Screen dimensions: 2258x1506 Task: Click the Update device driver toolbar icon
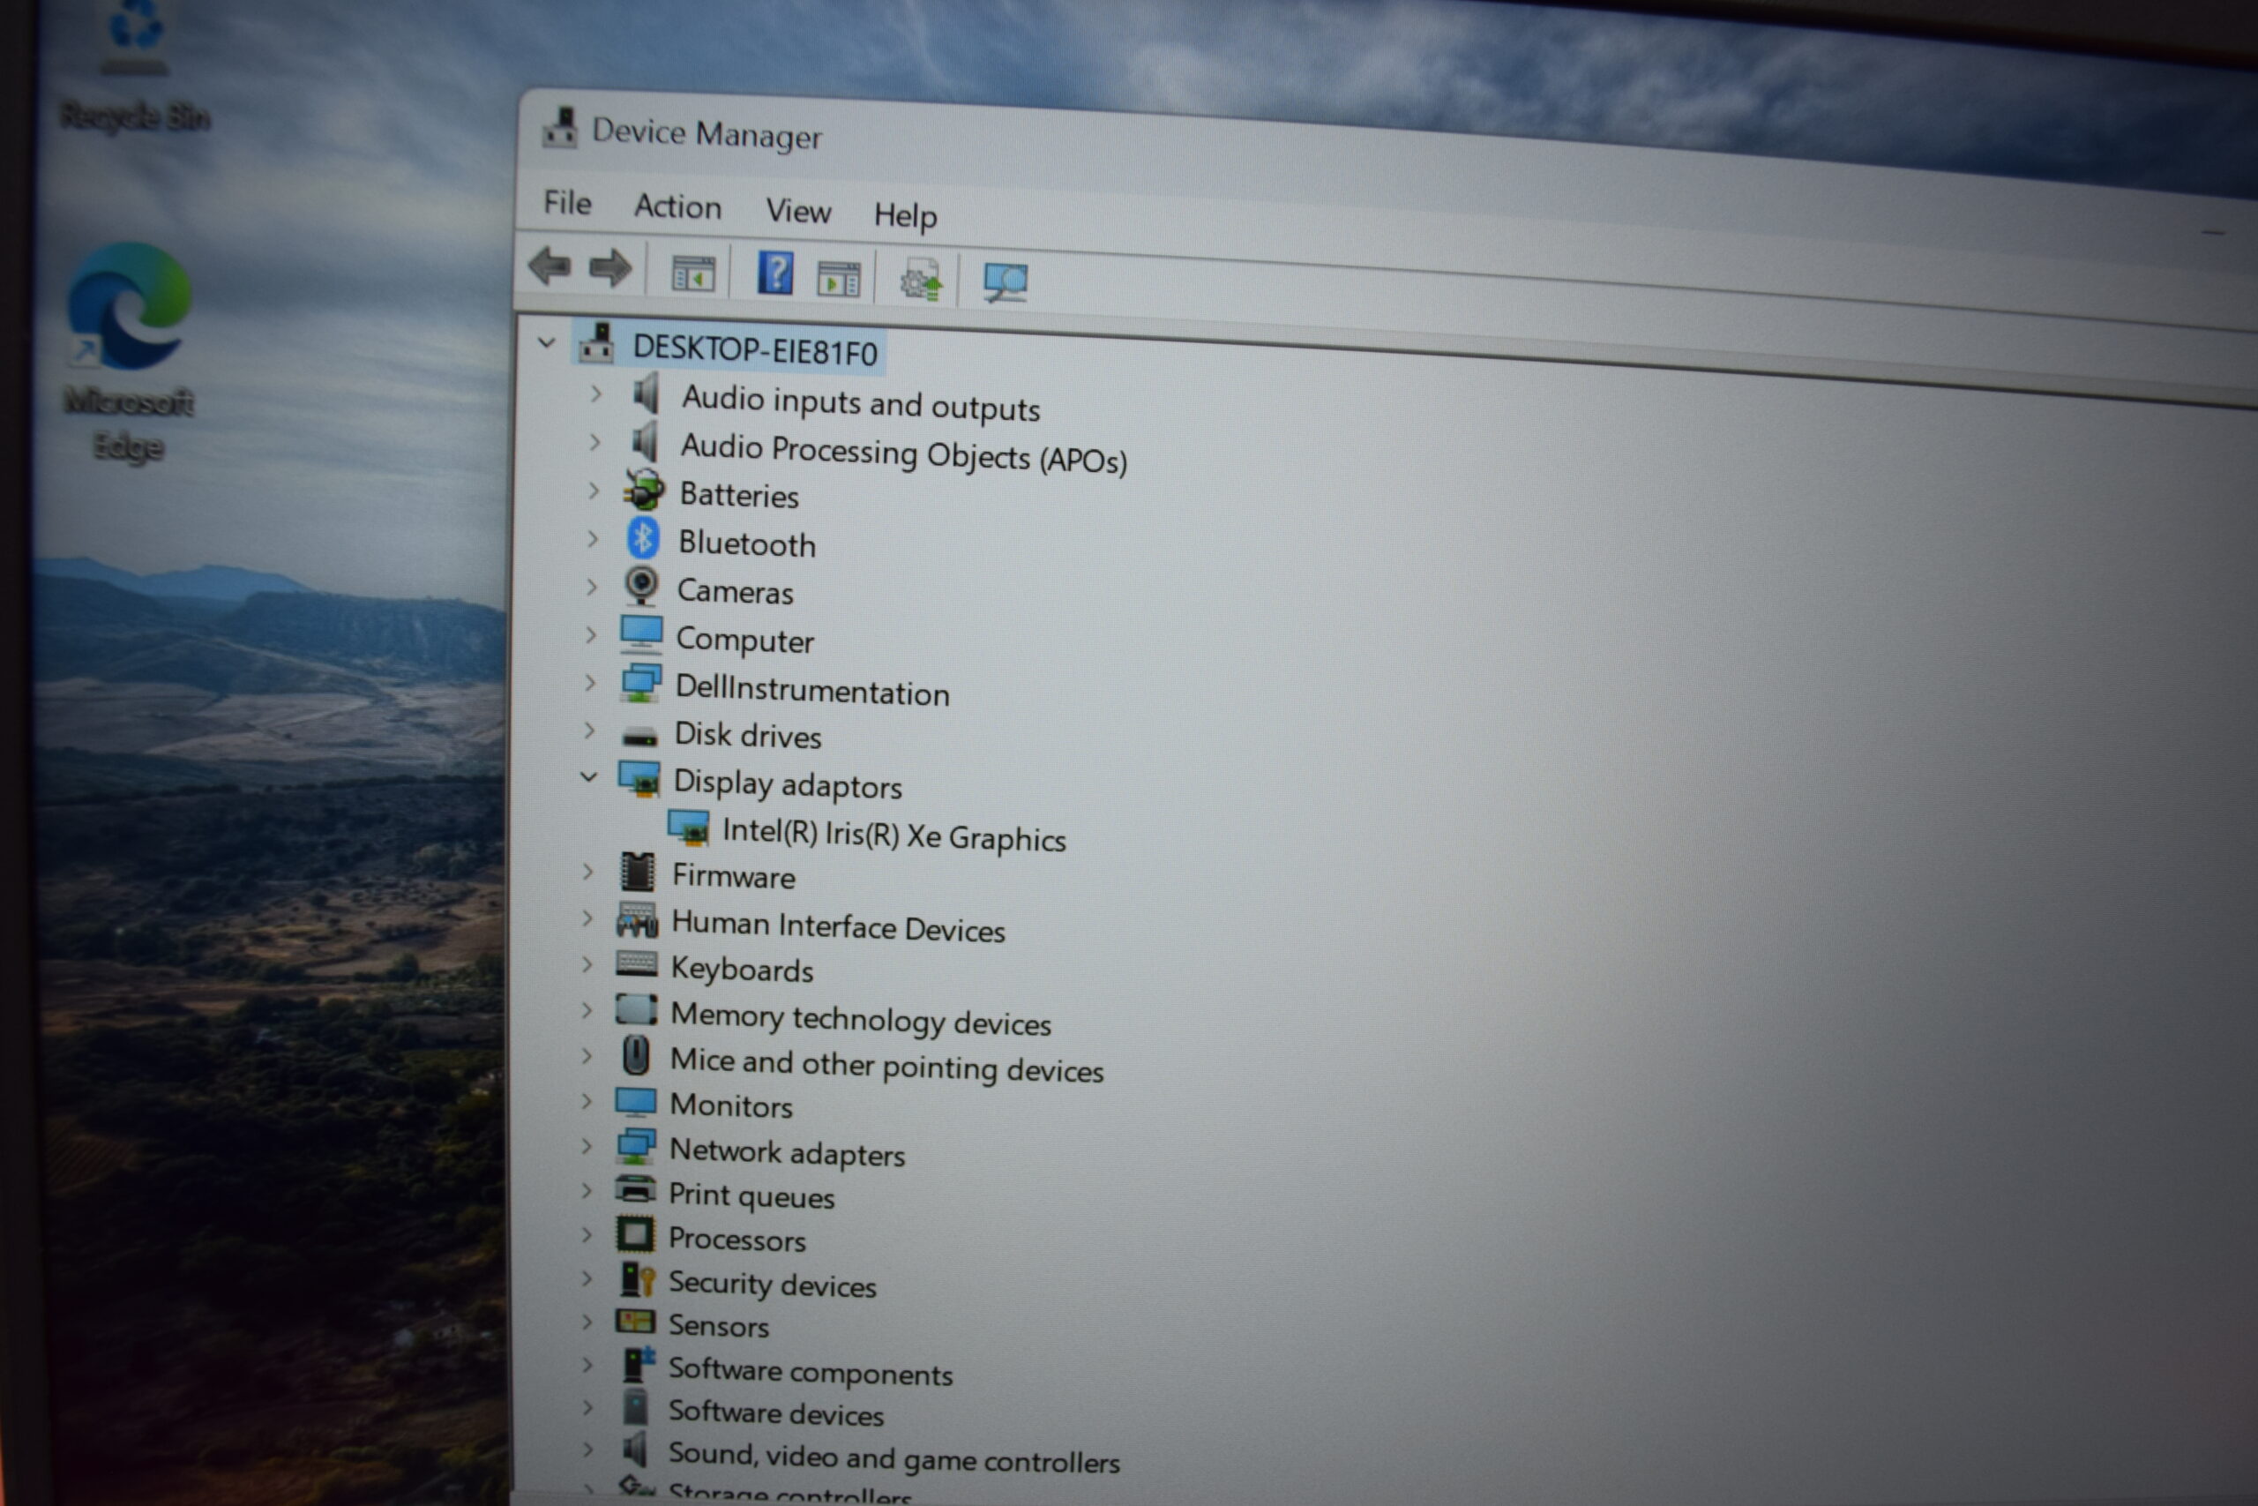tap(921, 281)
